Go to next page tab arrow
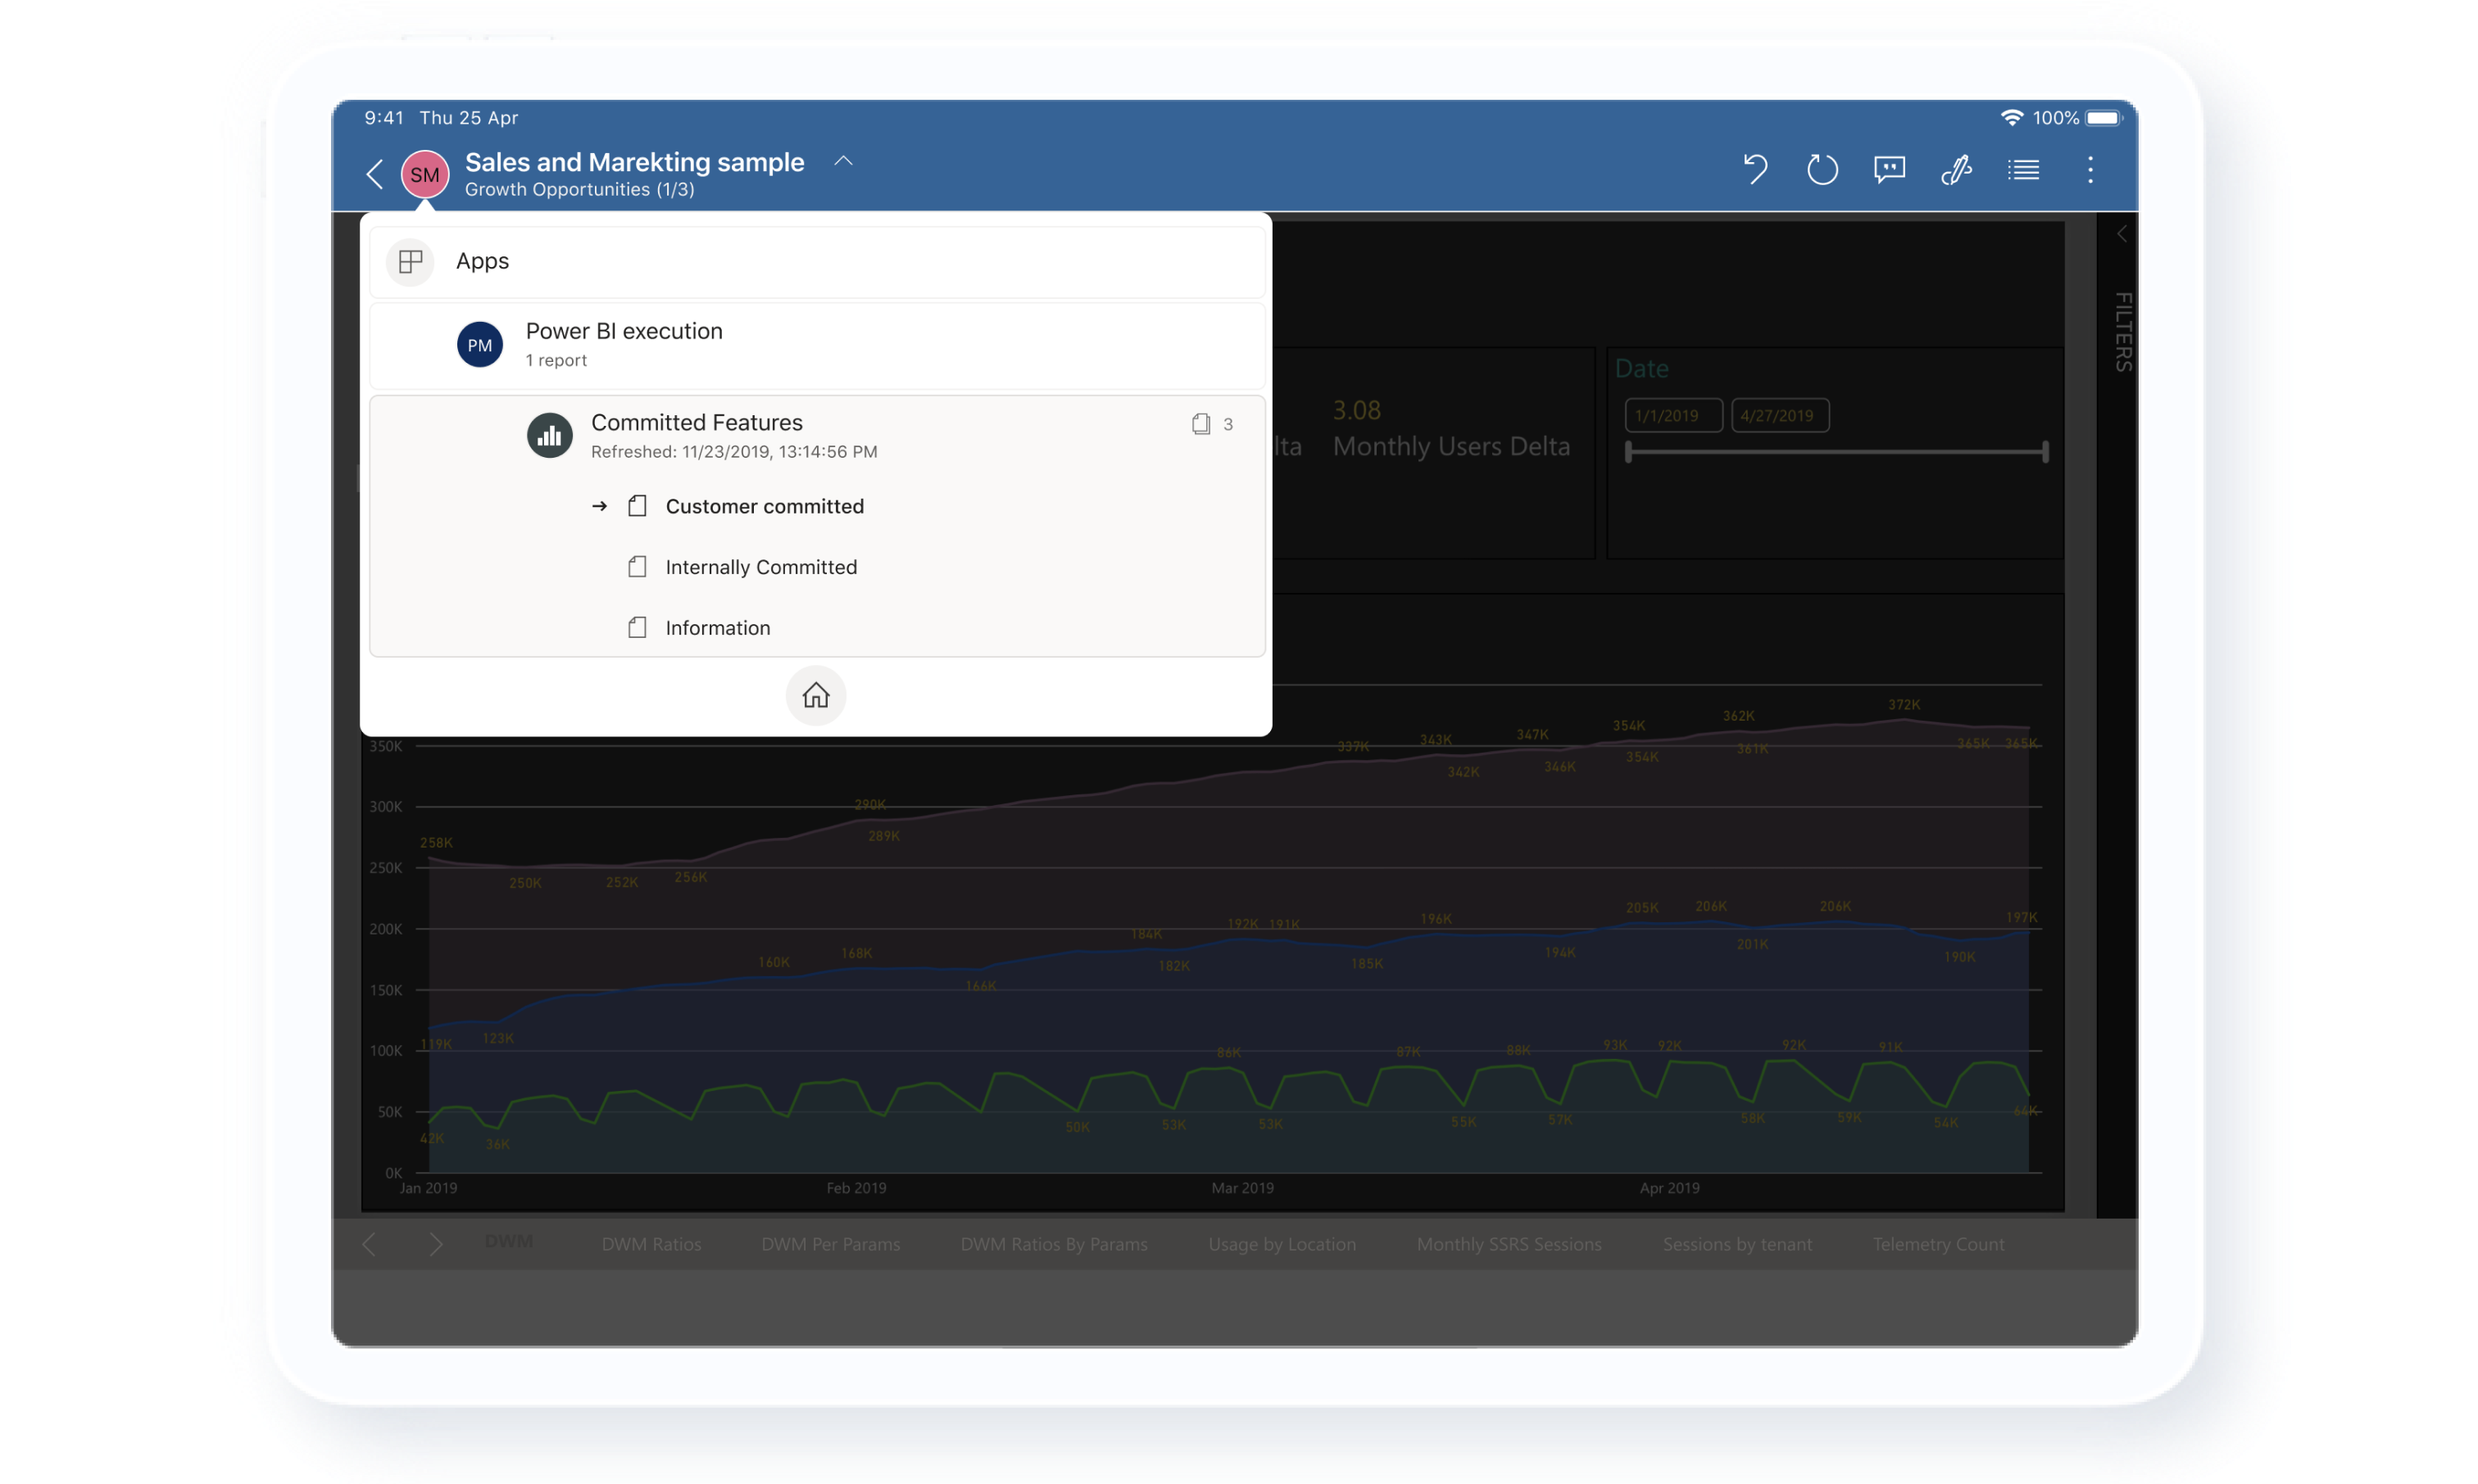The image size is (2478, 1484). pos(435,1244)
